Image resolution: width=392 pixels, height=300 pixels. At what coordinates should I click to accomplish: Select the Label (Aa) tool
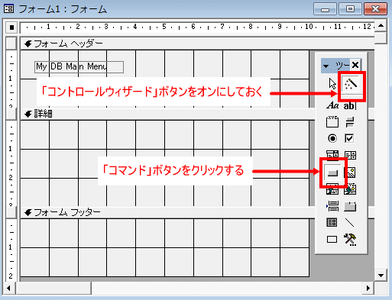click(x=332, y=105)
